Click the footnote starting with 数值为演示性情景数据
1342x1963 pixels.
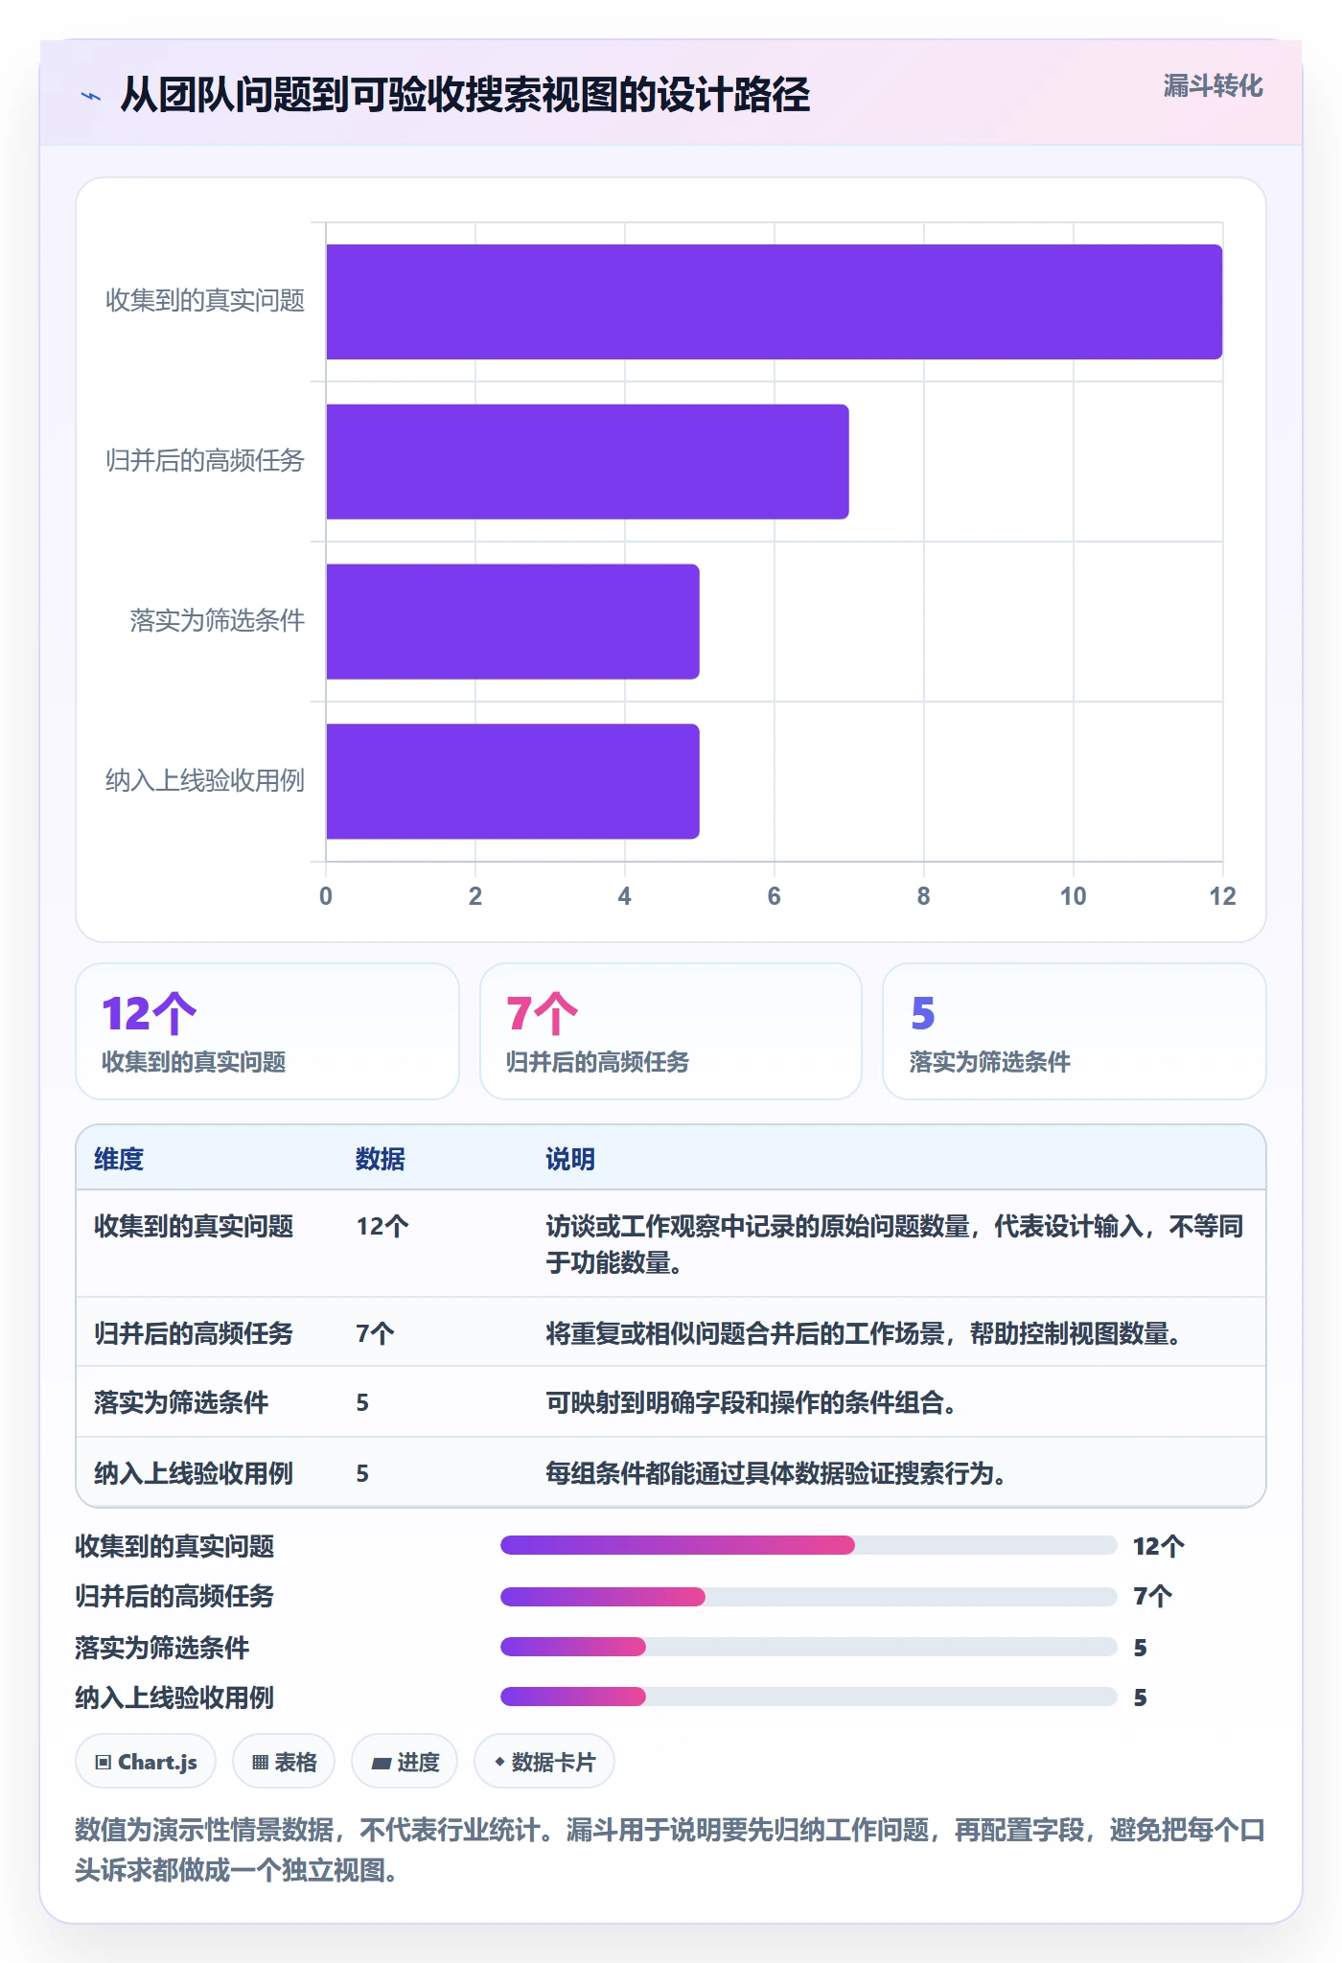[670, 1850]
